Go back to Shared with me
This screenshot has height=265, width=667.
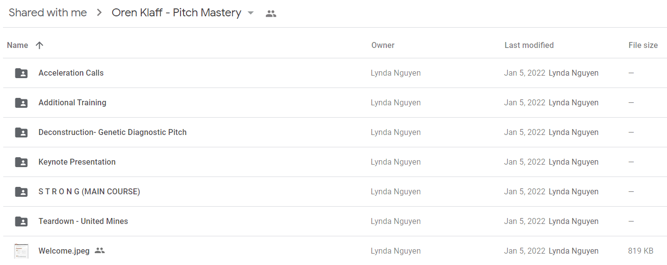[48, 13]
